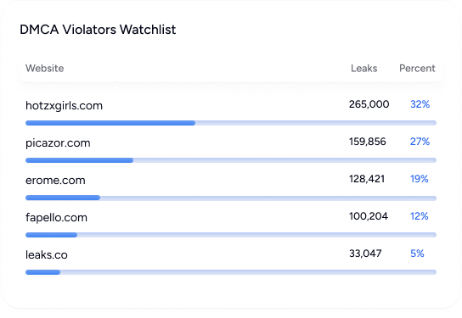Click the leaks.co progress bar
The width and height of the screenshot is (462, 318).
[231, 272]
